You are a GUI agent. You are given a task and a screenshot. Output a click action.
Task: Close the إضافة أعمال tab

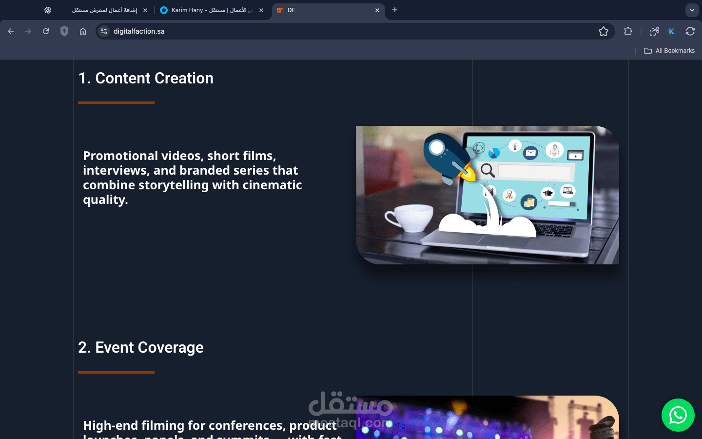145,10
